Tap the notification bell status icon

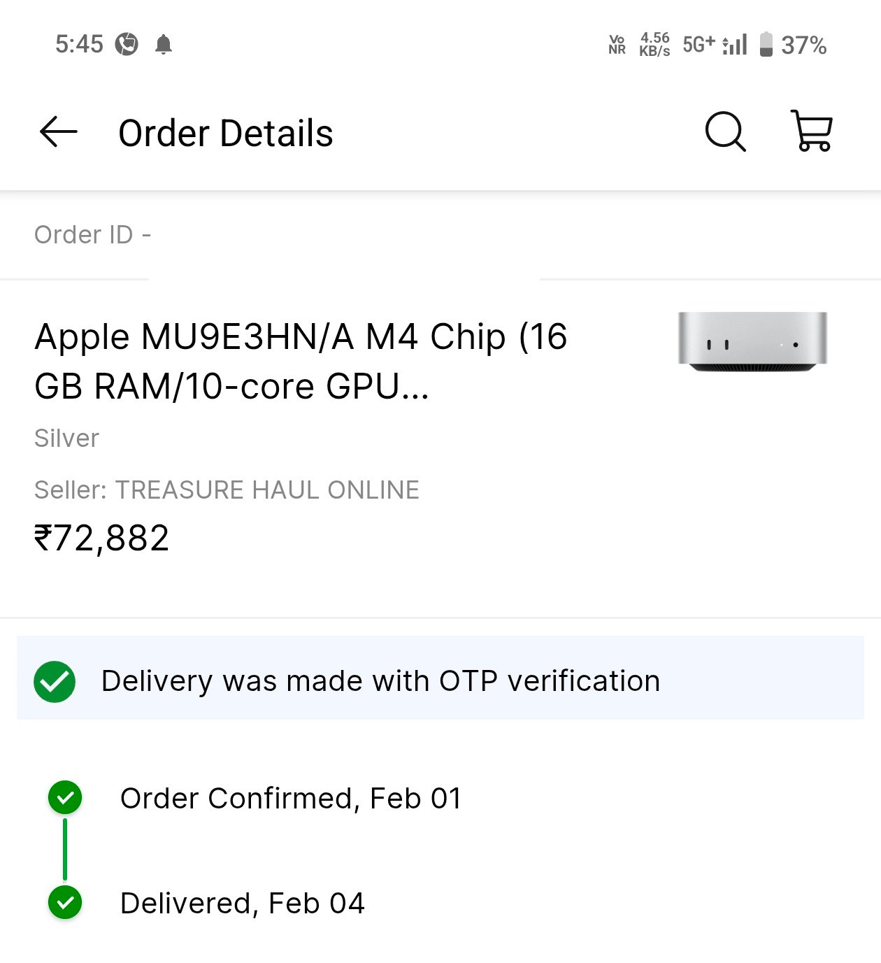164,45
